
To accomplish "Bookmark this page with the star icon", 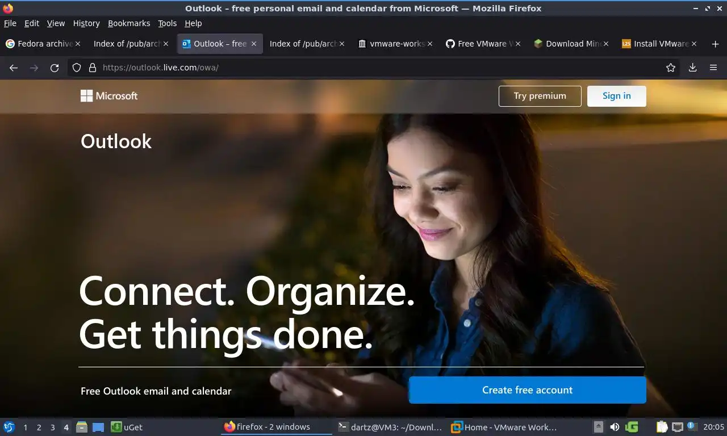I will (671, 68).
